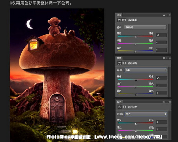Open the 色调 dropdown showing 阴影

click(x=145, y=70)
